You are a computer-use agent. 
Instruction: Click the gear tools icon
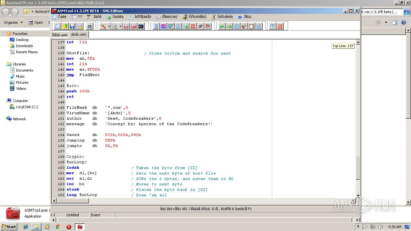(171, 26)
